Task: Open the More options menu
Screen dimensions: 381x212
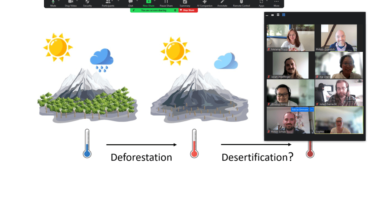Action: click(x=276, y=3)
